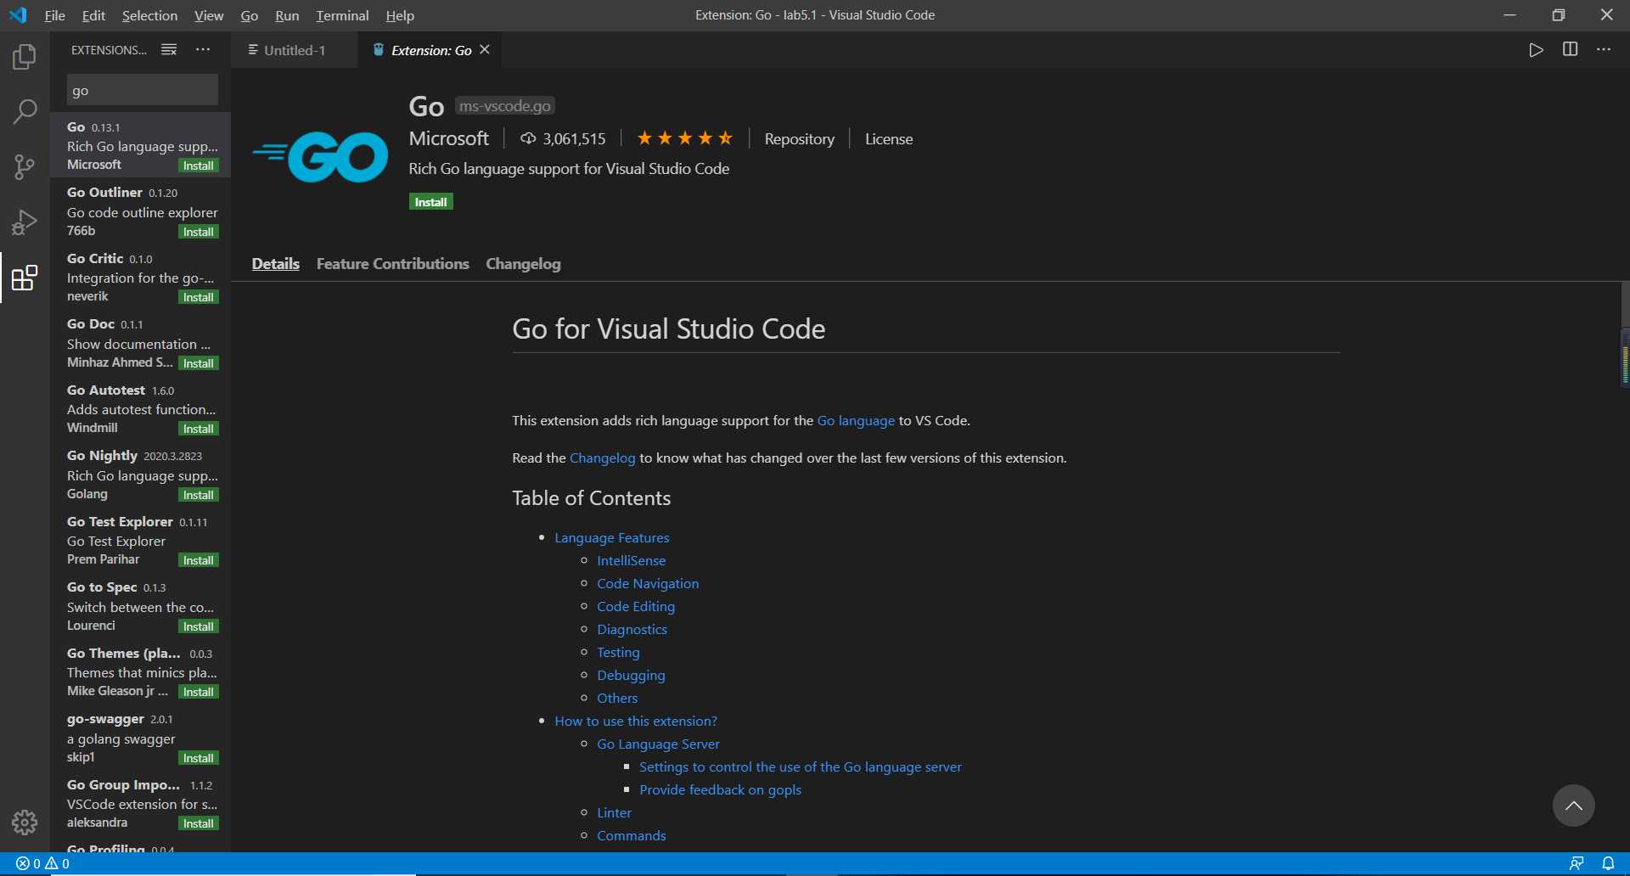Open notifications bell in status bar
Screen dimensions: 1630x876
coord(1608,863)
